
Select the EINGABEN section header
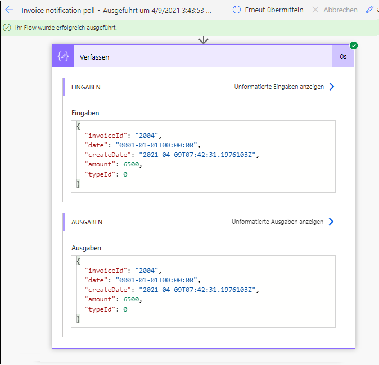[86, 87]
